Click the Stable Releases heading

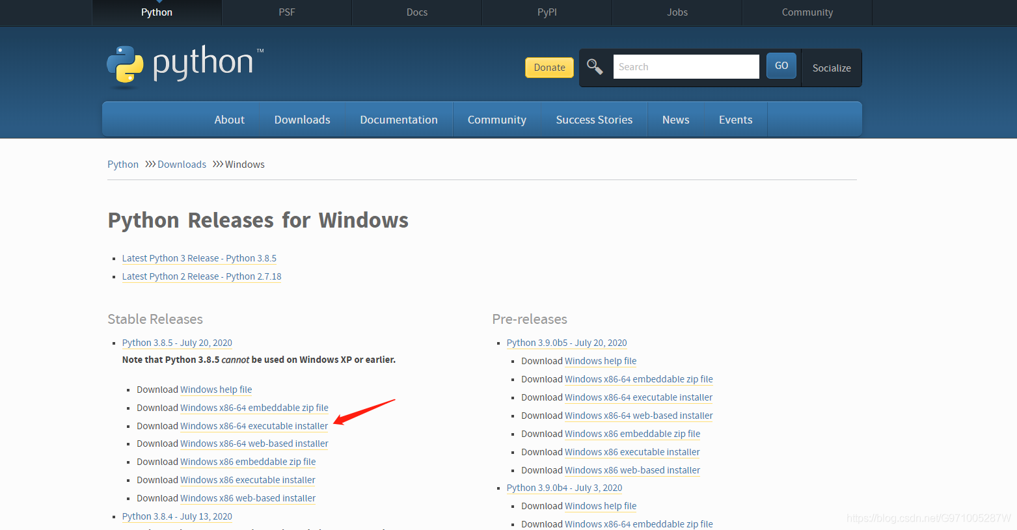click(x=156, y=319)
